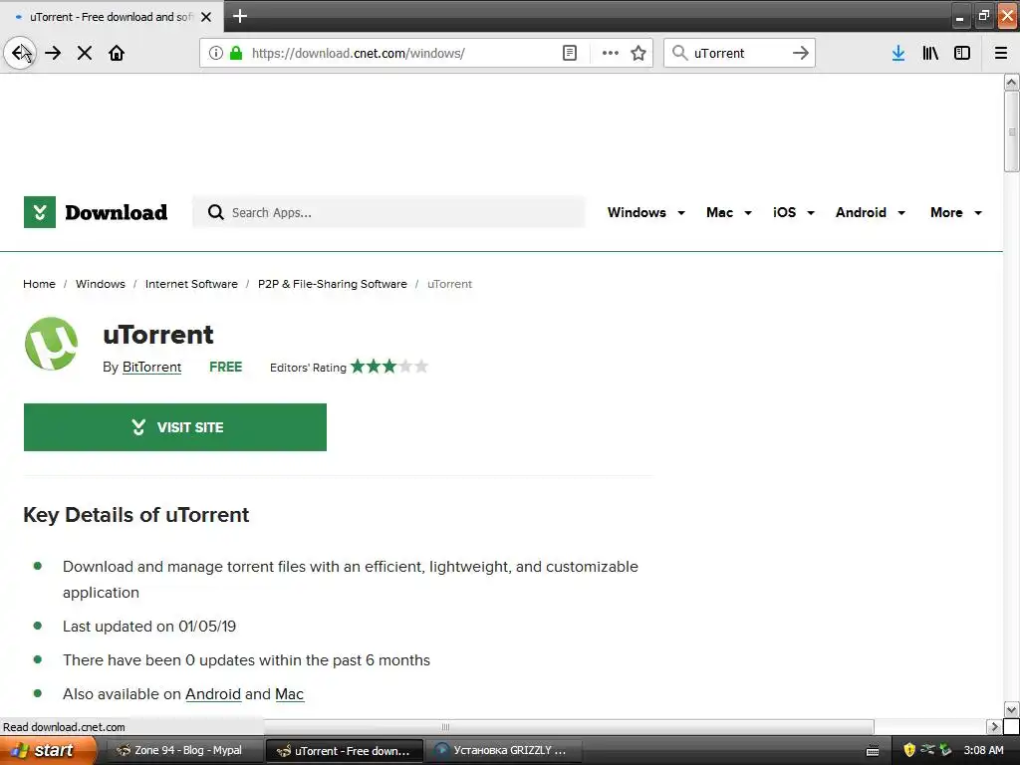Open the BitTorrent developer link
Viewport: 1020px width, 765px height.
pos(151,367)
